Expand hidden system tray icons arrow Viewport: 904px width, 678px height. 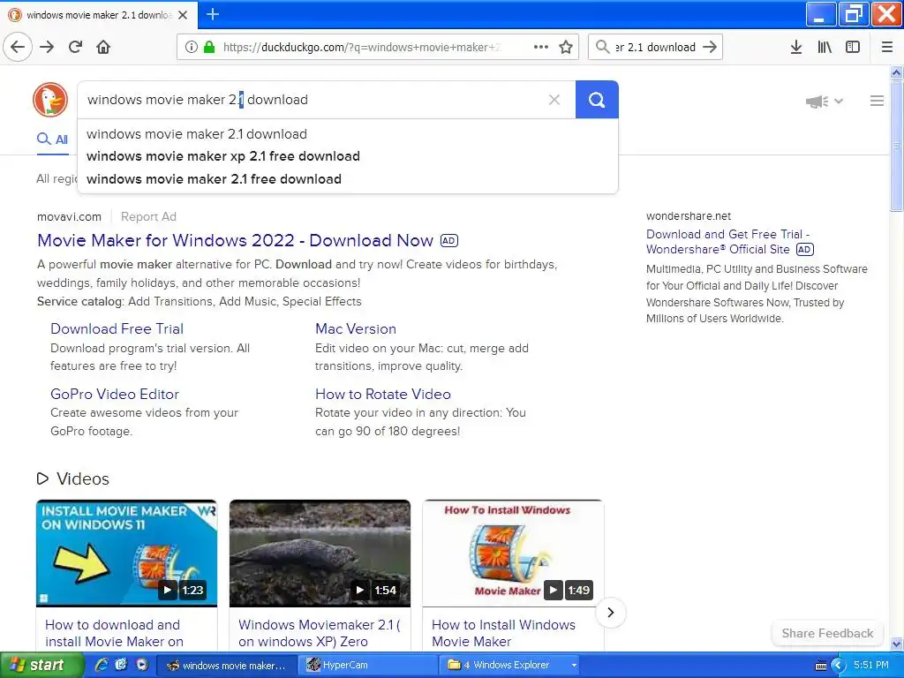837,666
